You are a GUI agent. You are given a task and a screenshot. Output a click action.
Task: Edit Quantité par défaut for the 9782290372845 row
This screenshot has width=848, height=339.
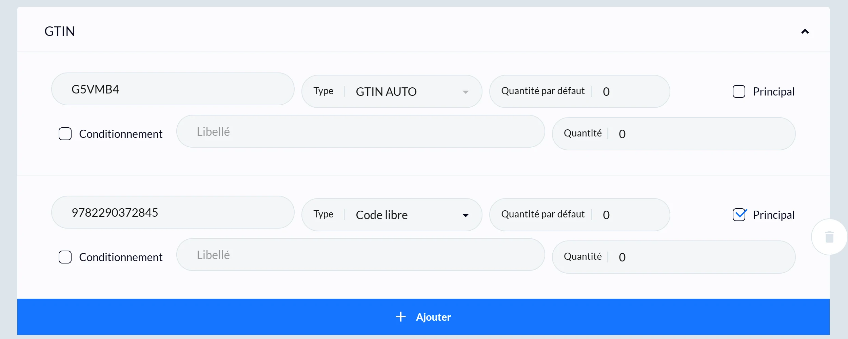click(579, 215)
